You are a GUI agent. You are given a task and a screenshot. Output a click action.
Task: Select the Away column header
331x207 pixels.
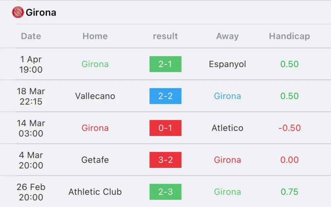pos(227,36)
